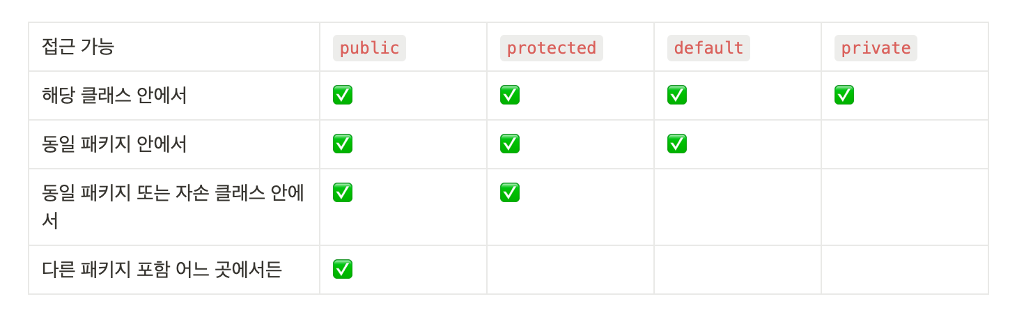Click the default checkmark in 동일 패키지 안에서 row
This screenshot has width=1017, height=322.
677,144
